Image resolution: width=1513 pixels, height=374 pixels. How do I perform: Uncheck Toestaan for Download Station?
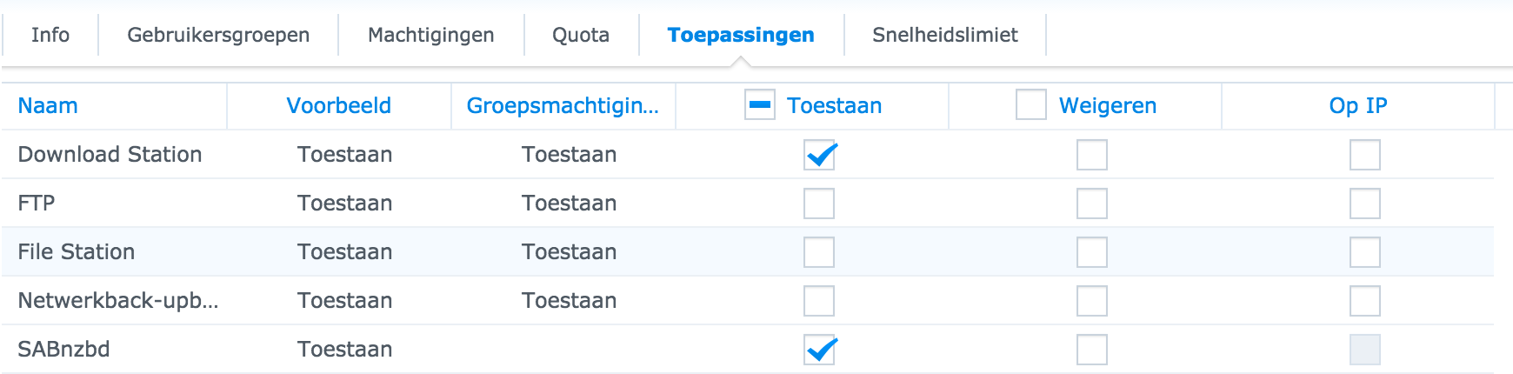coord(819,155)
